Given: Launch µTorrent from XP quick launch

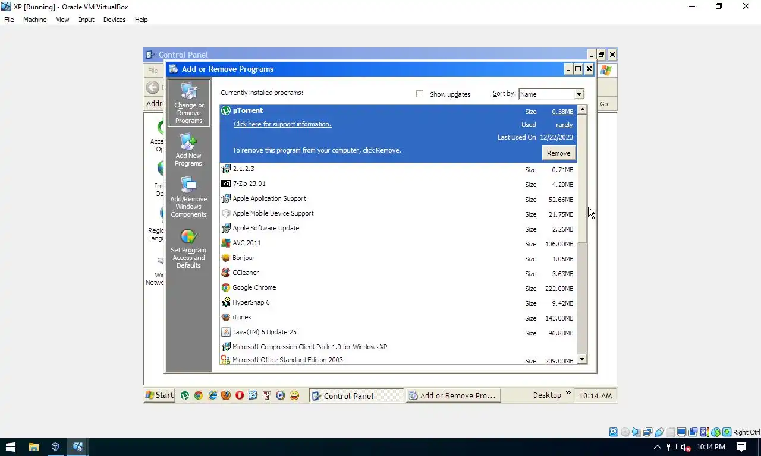Looking at the screenshot, I should point(185,395).
